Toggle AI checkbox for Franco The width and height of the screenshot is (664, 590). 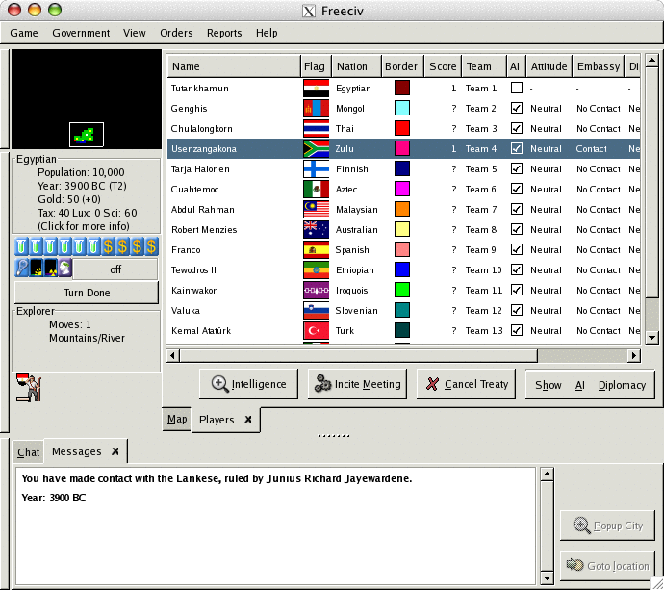click(516, 249)
